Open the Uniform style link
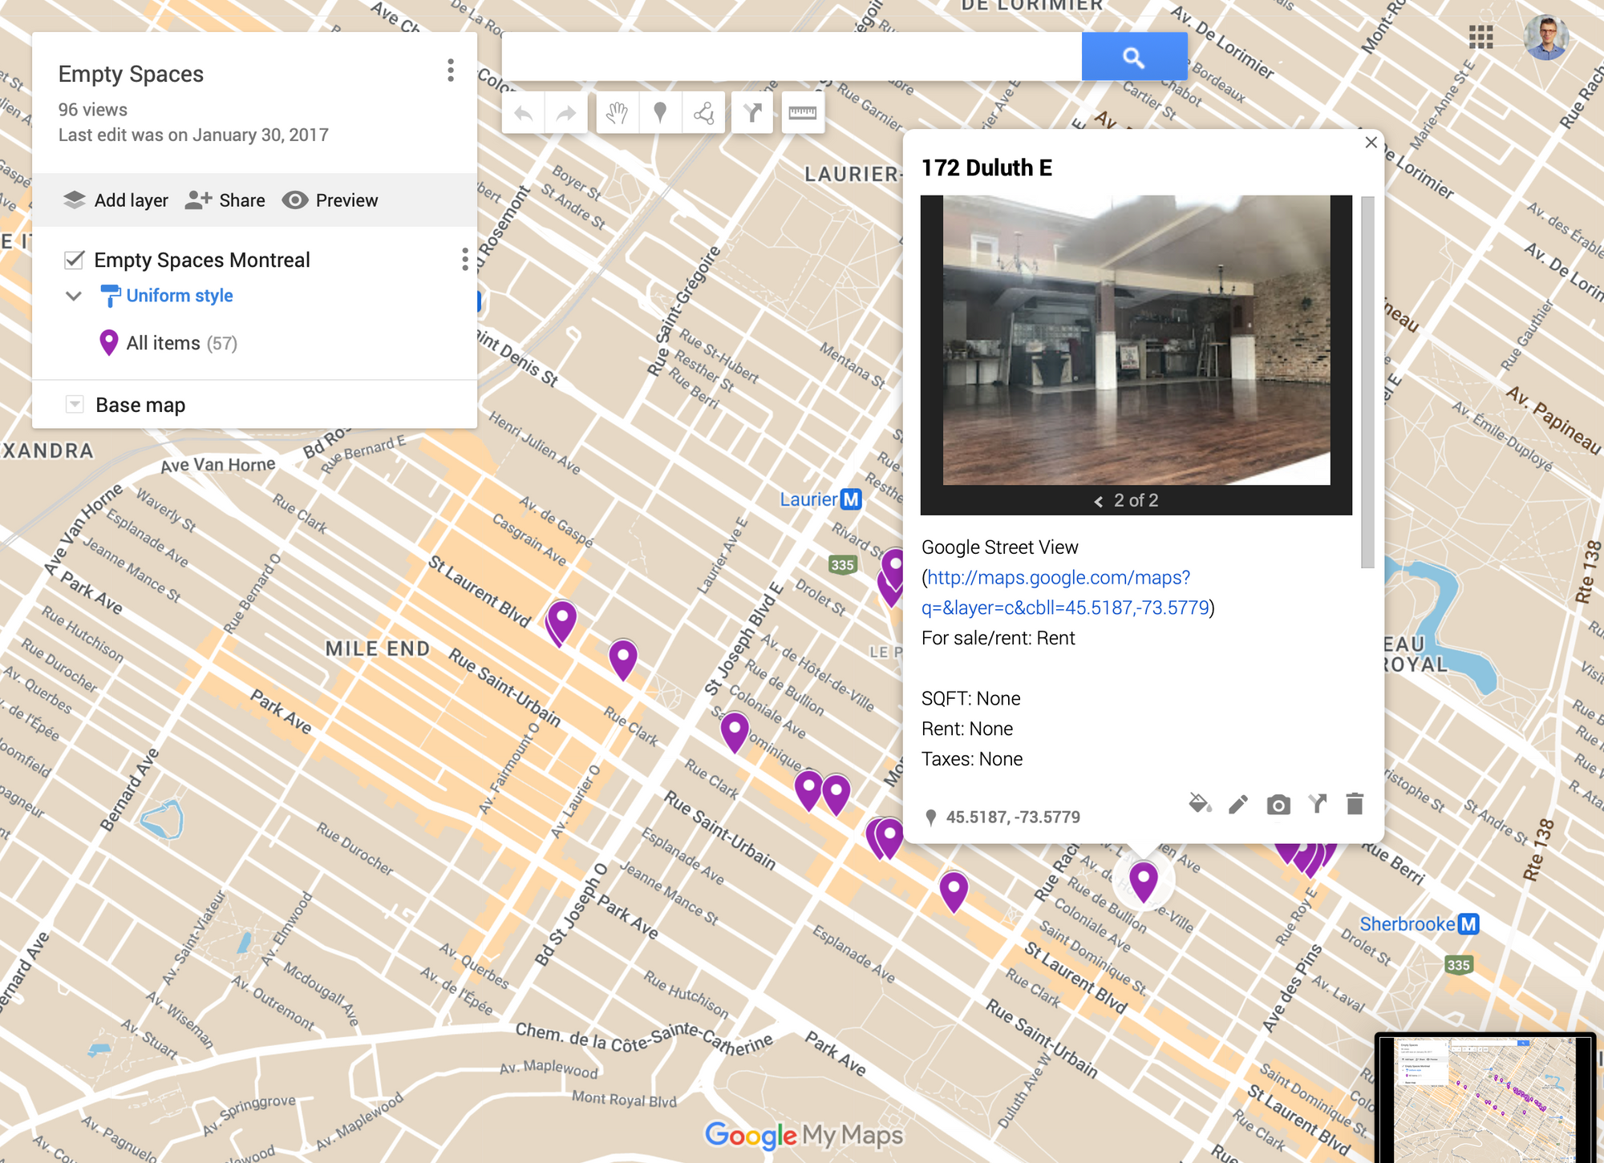 tap(179, 296)
